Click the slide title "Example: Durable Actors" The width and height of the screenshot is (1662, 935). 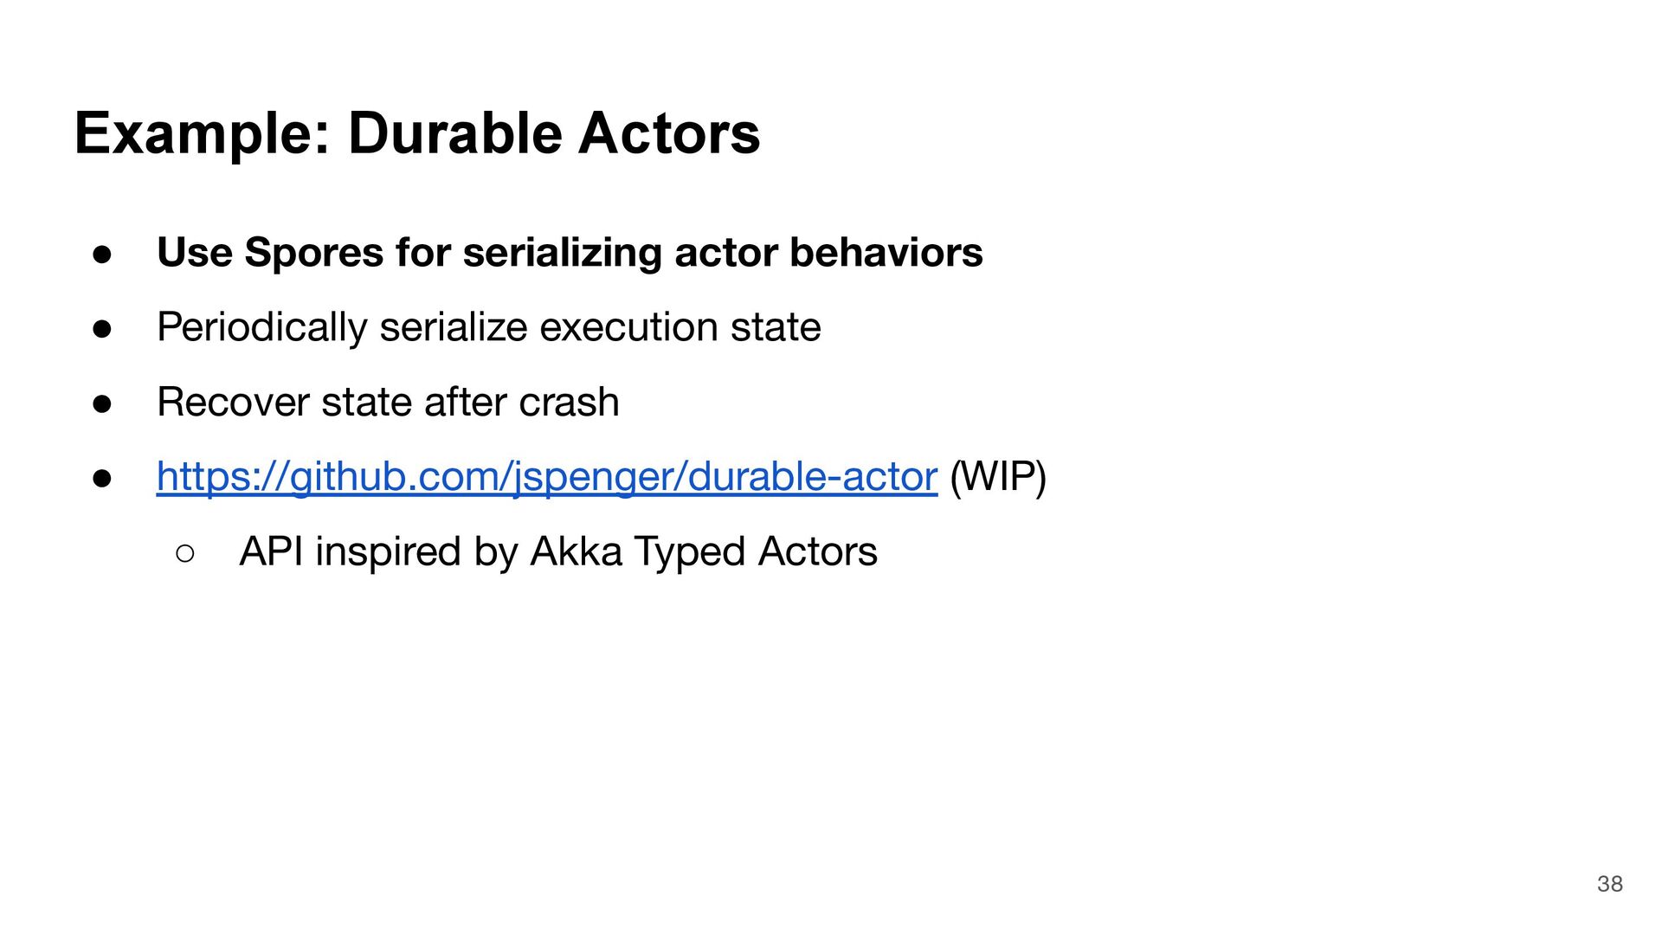point(416,134)
